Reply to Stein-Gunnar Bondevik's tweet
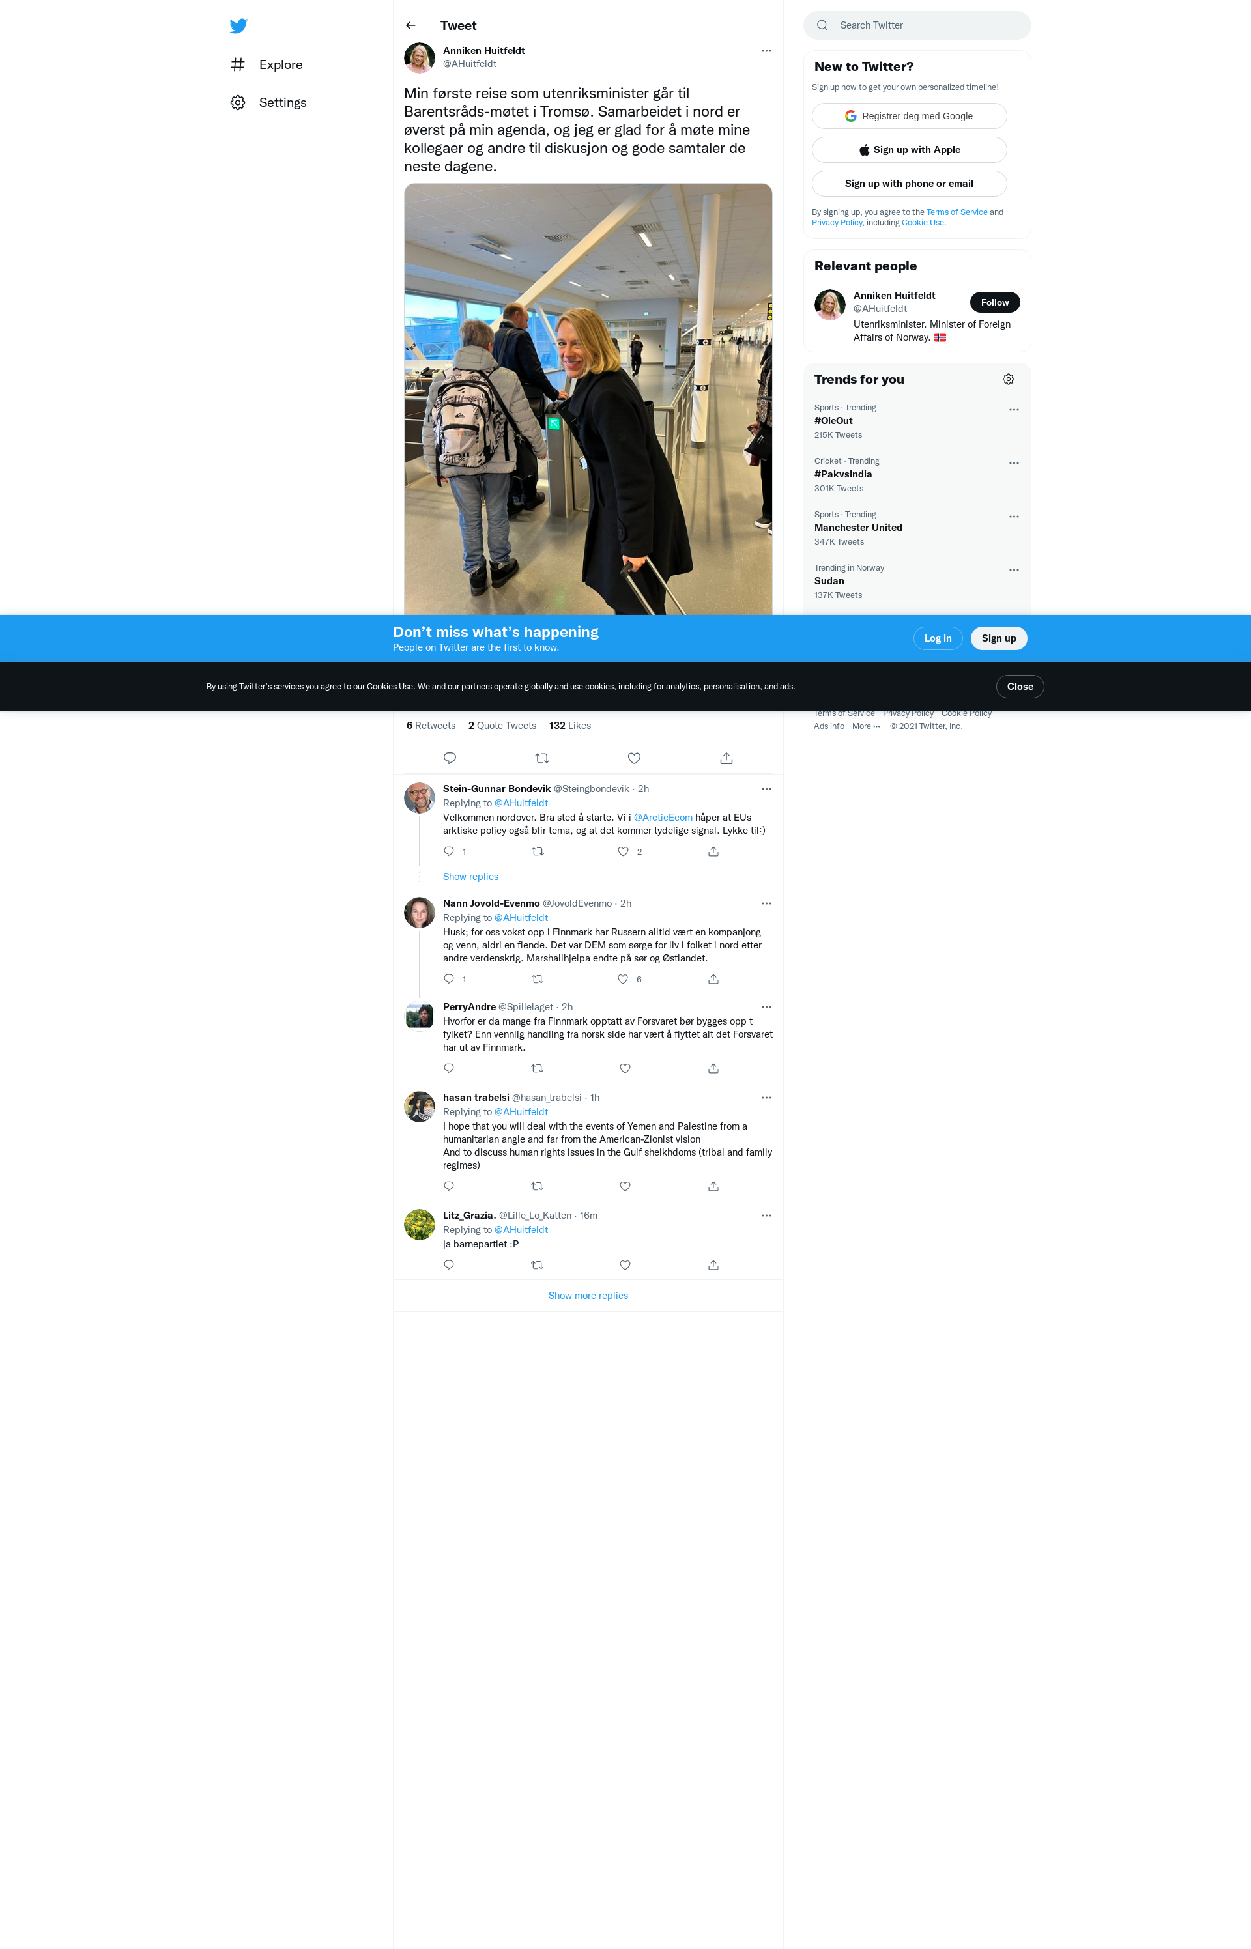Image resolution: width=1251 pixels, height=1949 pixels. click(448, 852)
